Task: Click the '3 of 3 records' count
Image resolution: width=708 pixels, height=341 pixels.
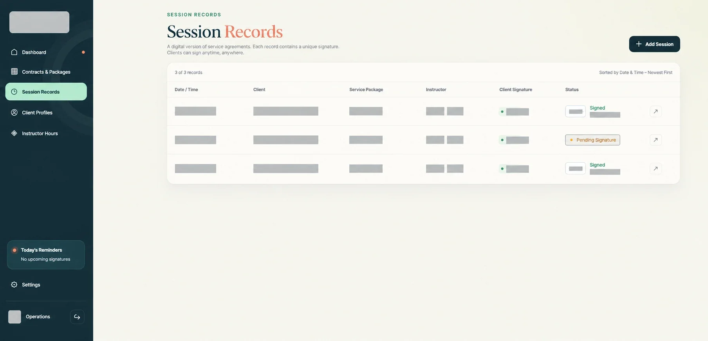Action: pos(188,73)
